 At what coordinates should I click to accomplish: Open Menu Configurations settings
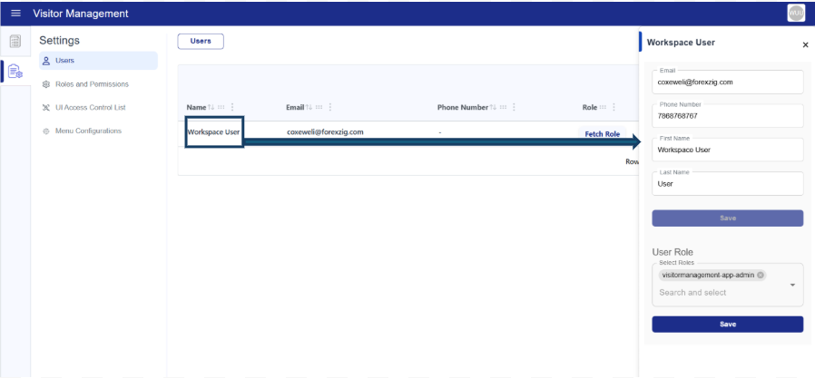[x=88, y=131]
